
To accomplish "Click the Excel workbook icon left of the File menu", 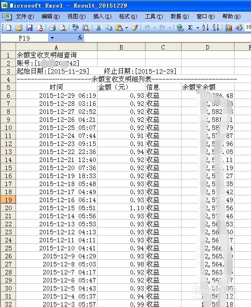I will click(x=8, y=17).
